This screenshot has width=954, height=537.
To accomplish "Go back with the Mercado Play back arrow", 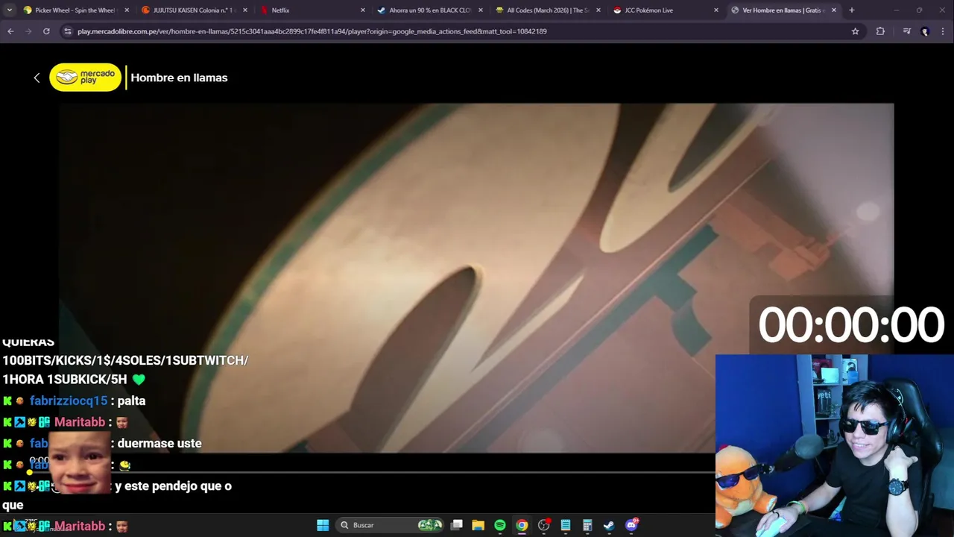I will (x=37, y=78).
